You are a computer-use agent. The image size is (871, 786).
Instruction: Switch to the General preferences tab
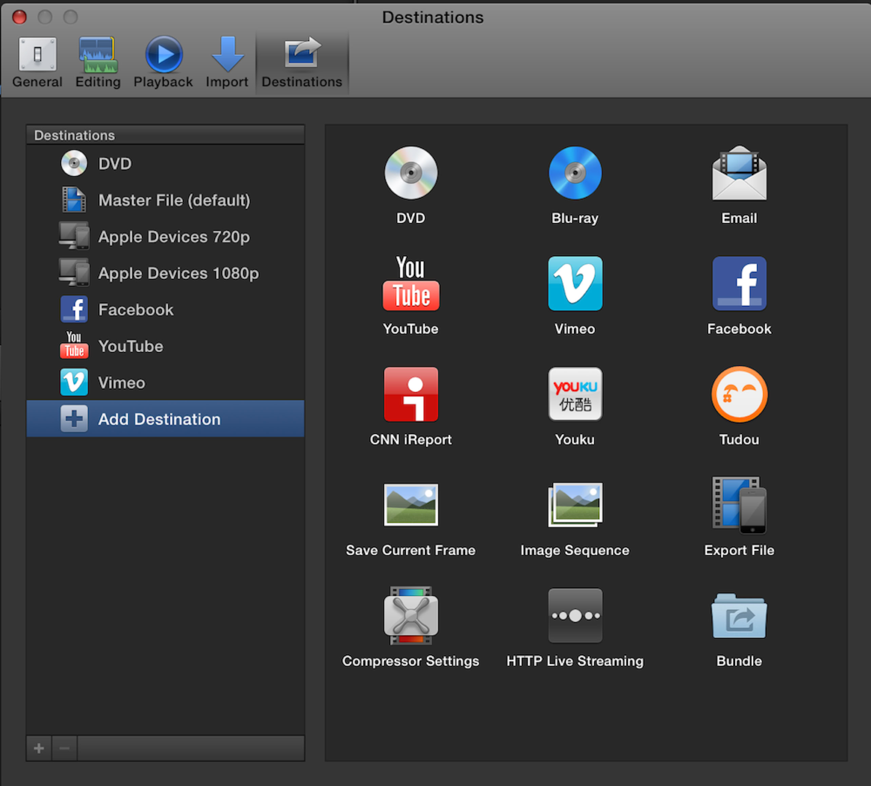[37, 63]
